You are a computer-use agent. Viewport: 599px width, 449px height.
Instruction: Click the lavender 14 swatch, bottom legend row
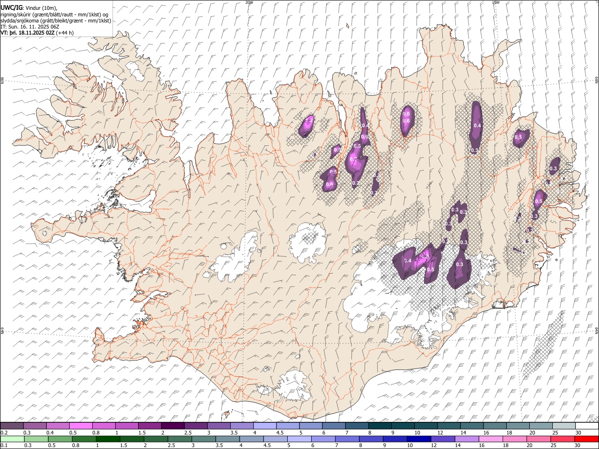[467, 439]
